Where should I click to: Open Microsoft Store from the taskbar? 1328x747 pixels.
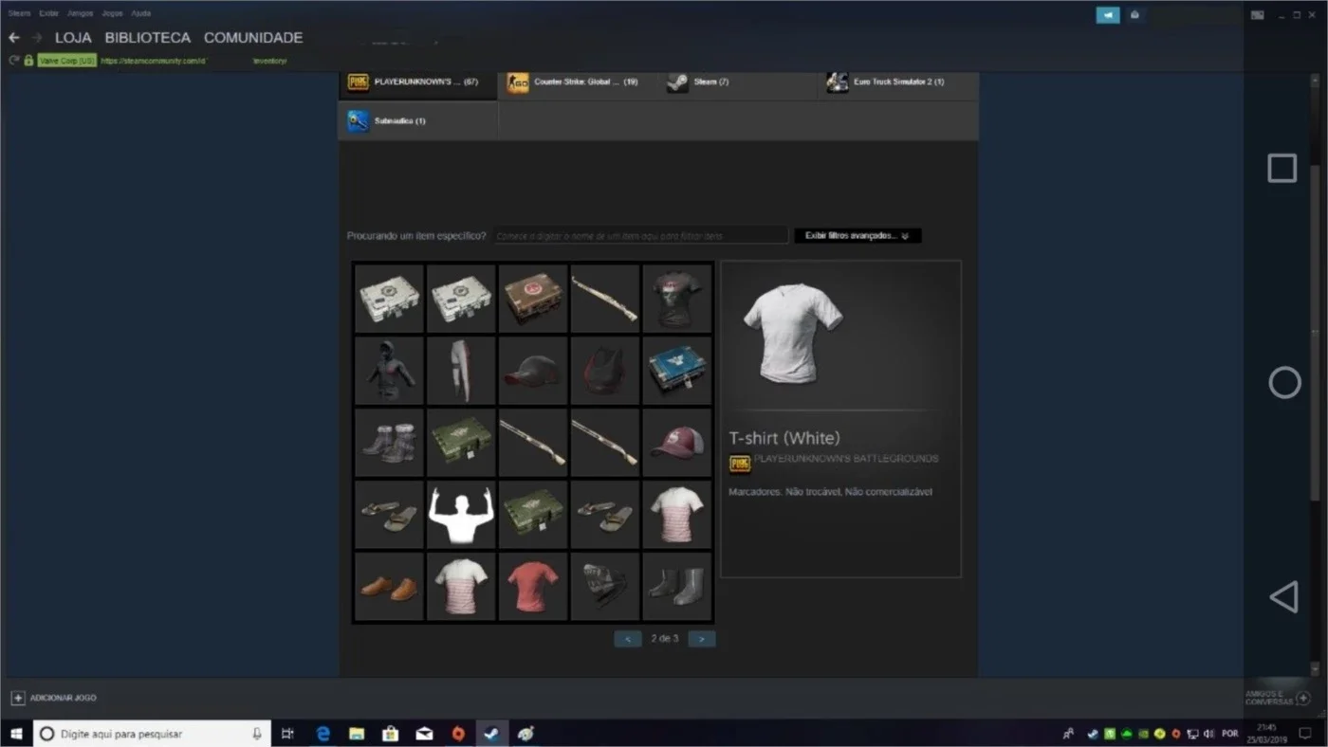tap(390, 734)
